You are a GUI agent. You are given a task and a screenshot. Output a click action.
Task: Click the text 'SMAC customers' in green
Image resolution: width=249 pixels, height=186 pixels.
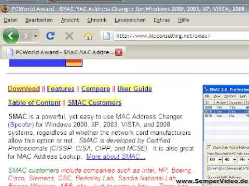pyautogui.click(x=34, y=171)
